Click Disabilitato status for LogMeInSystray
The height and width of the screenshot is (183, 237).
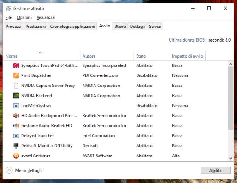(147, 106)
